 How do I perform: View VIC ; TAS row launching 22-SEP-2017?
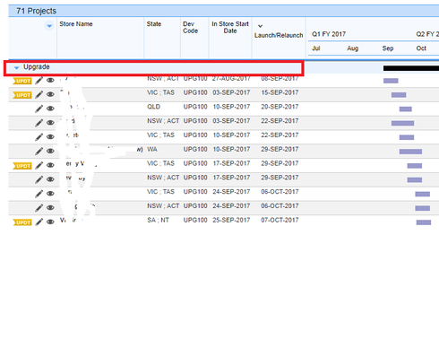click(50, 136)
